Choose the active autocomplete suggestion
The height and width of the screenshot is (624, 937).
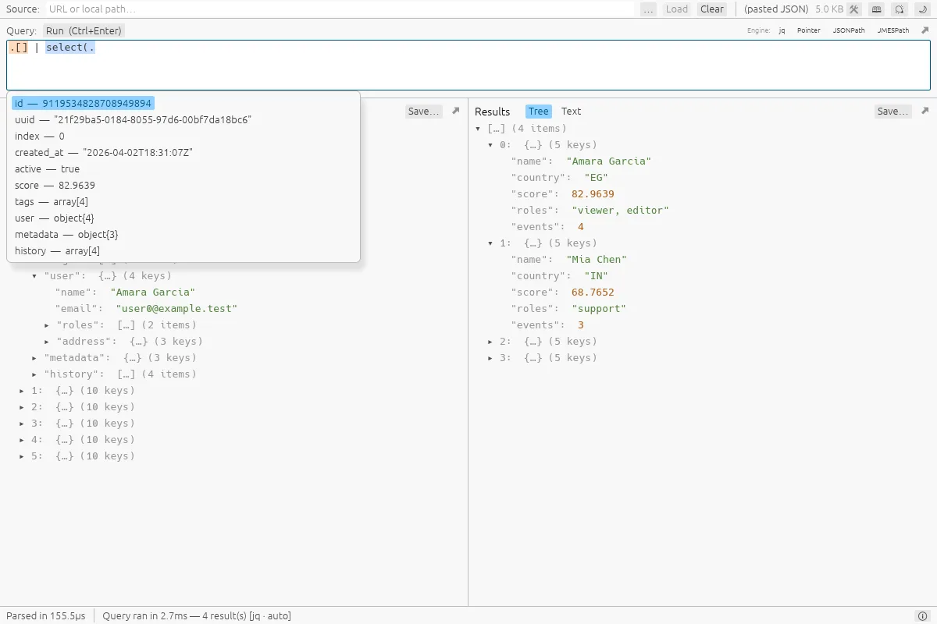click(x=184, y=168)
